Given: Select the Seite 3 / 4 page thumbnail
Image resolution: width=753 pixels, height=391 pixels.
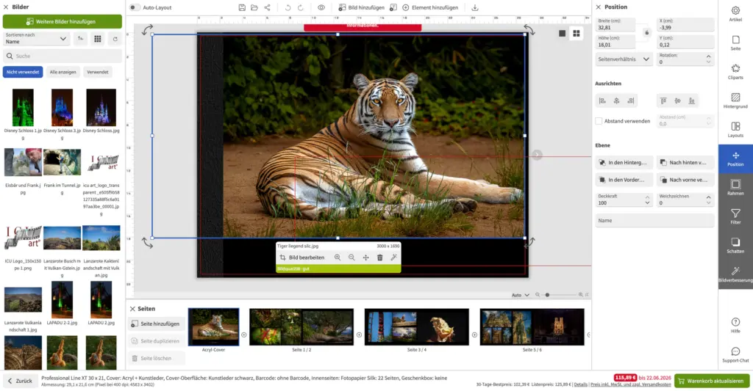Looking at the screenshot, I should pyautogui.click(x=417, y=326).
